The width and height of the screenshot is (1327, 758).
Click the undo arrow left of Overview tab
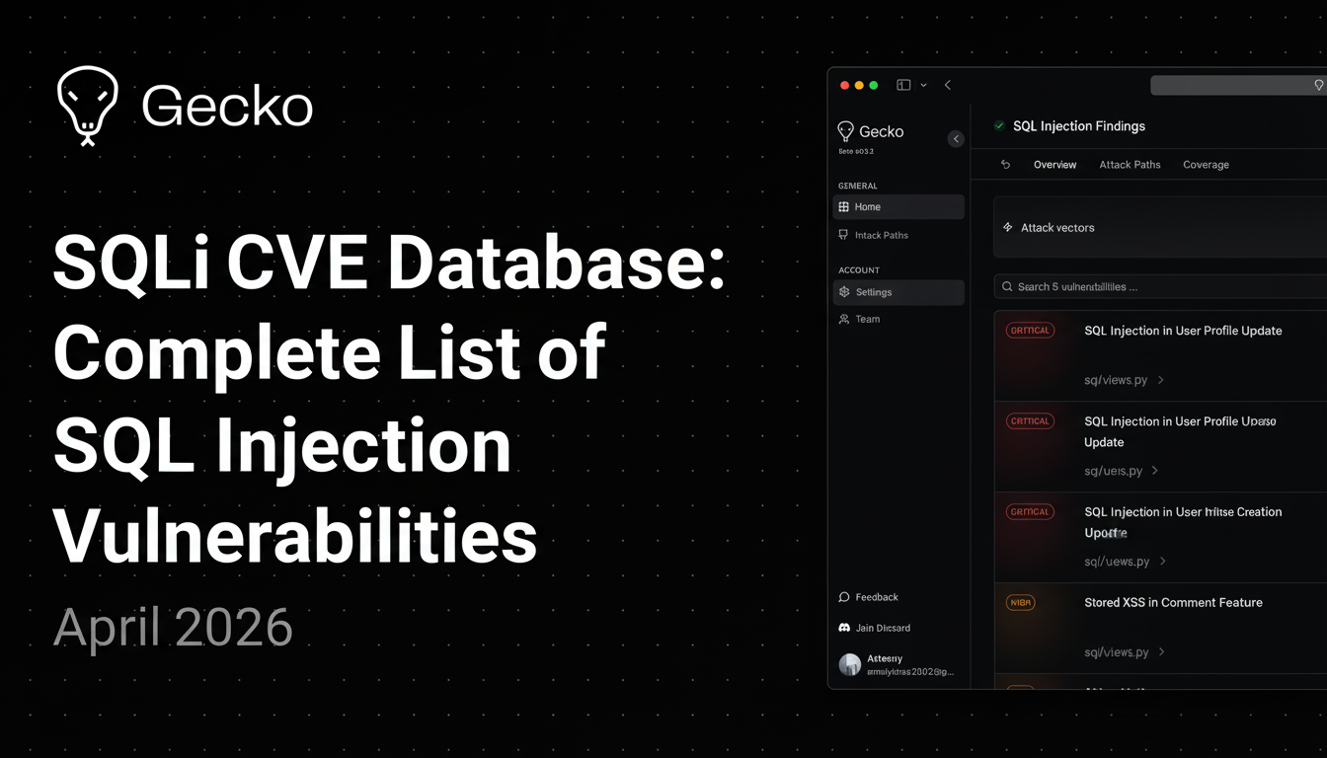(x=1005, y=165)
